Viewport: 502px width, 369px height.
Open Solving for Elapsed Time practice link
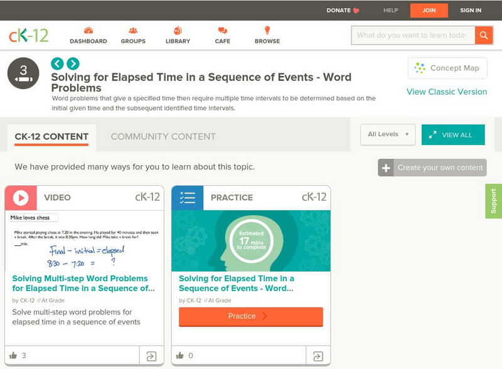click(237, 284)
